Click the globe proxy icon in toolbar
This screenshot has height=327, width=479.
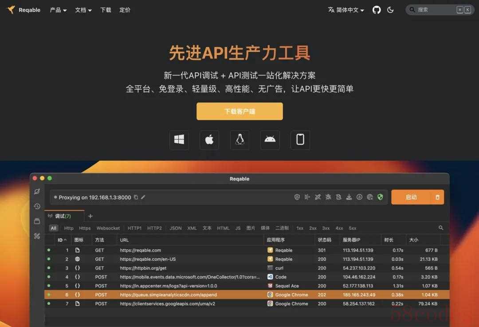(369, 197)
